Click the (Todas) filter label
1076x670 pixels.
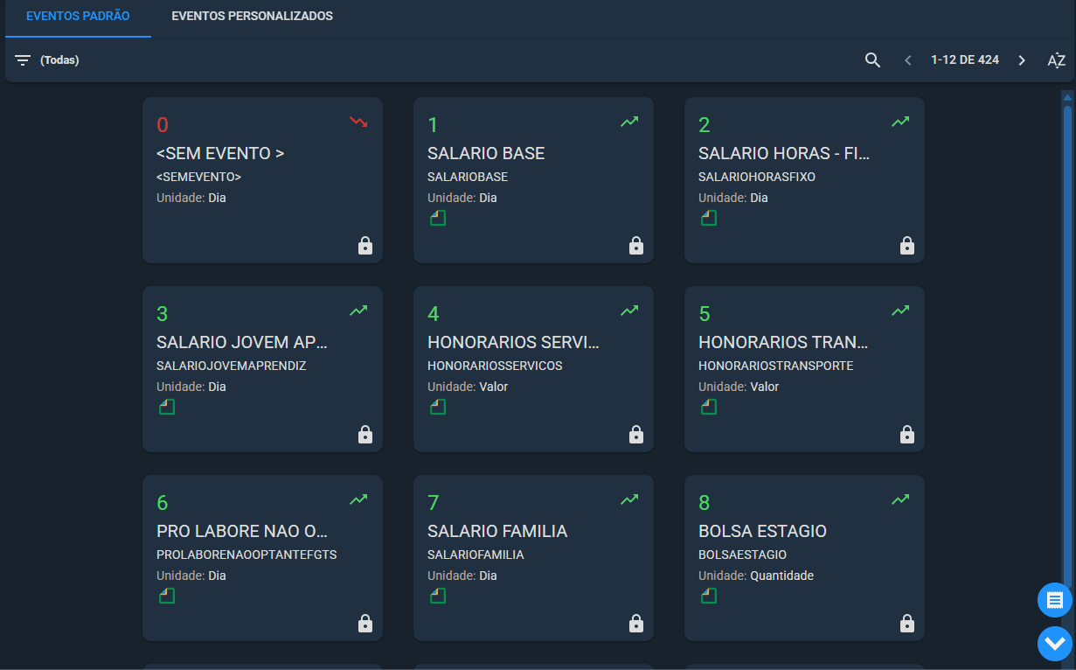click(59, 60)
